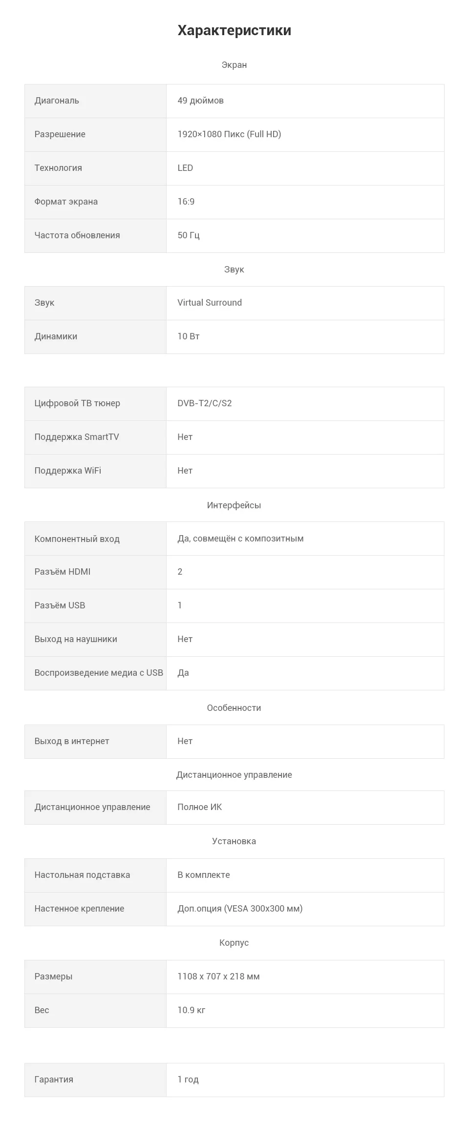Image resolution: width=469 pixels, height=1122 pixels.
Task: Select the Поддержка SmartTV row label
Action: pos(77,437)
